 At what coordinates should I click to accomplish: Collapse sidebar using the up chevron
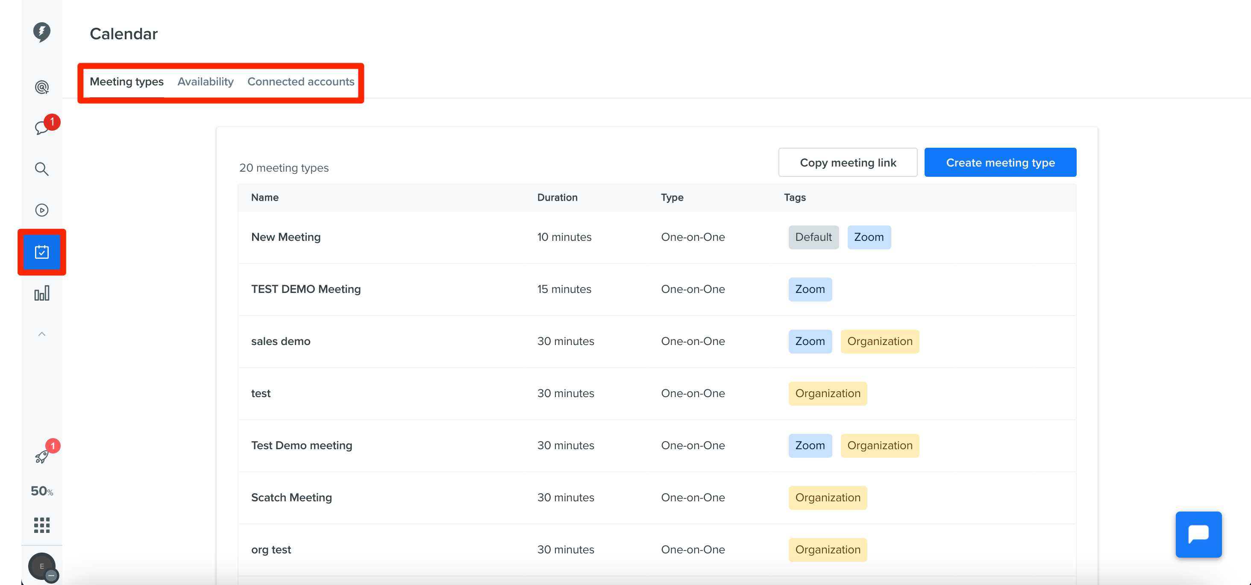(42, 334)
